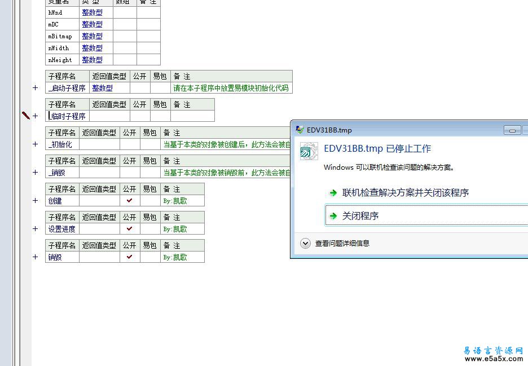This screenshot has height=366, width=528.
Task: Expand the _初始化 subroutine
Action: tap(36, 144)
